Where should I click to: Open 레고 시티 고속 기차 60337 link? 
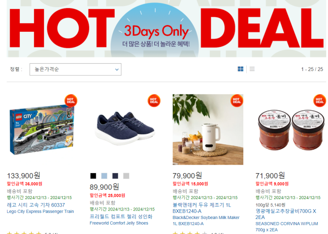pos(36,205)
